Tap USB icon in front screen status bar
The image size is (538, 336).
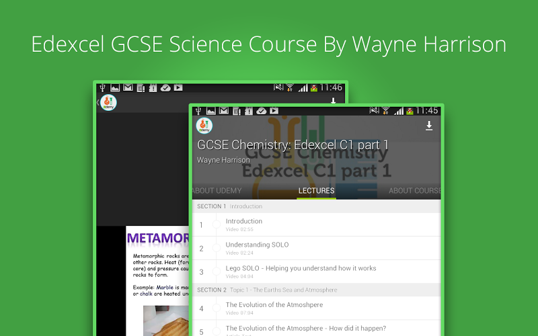click(198, 111)
